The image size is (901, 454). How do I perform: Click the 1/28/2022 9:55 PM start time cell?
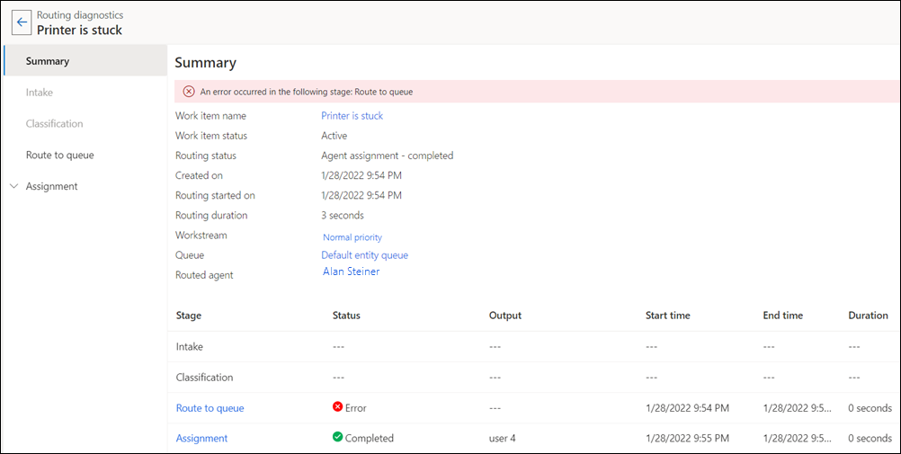(x=687, y=438)
